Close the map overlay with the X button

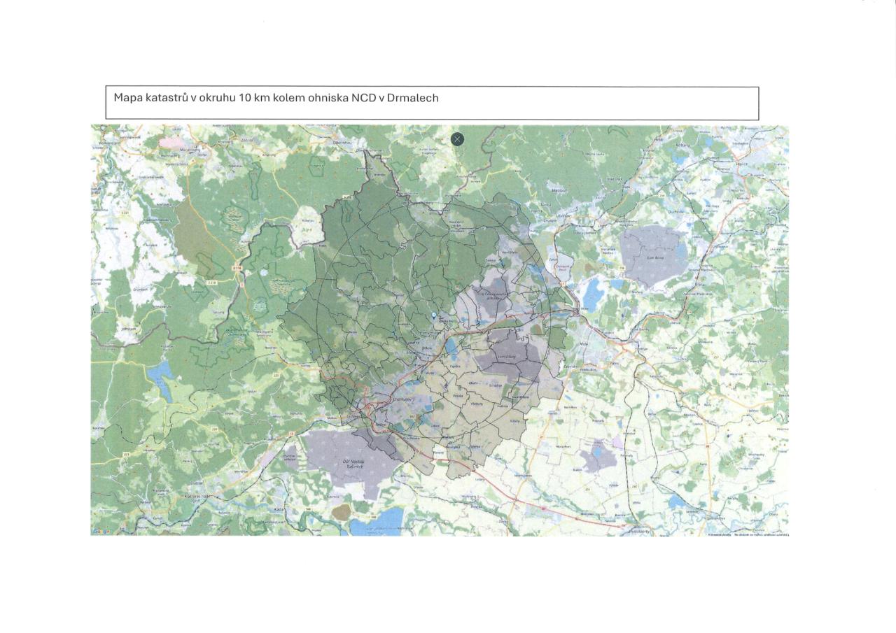tap(457, 139)
